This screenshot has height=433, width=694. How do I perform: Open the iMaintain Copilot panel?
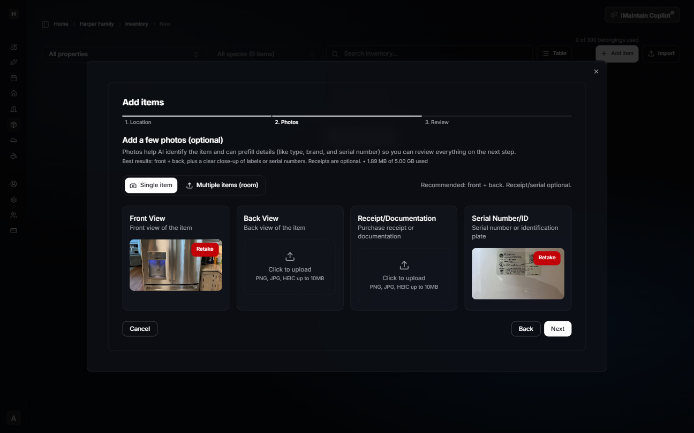(642, 14)
